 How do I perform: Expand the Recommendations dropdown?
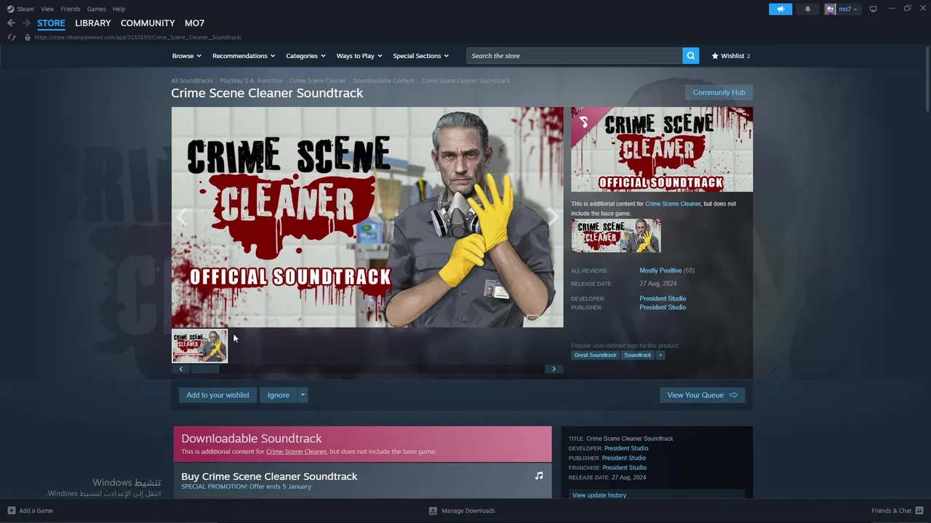244,56
